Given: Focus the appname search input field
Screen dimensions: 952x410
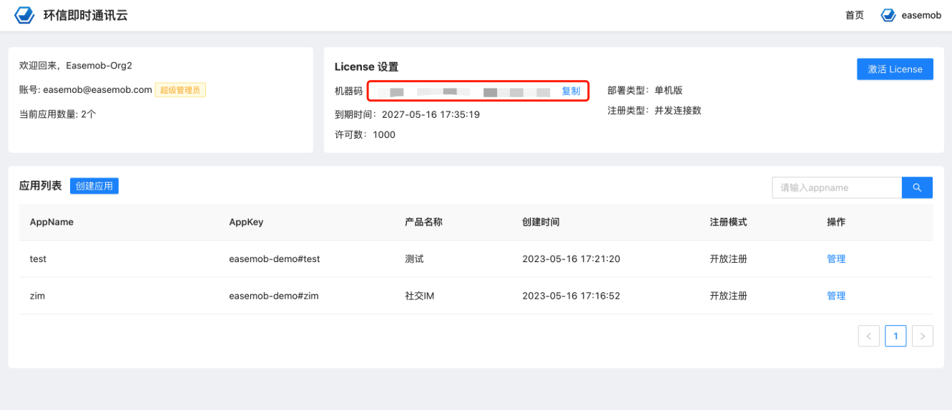Looking at the screenshot, I should (x=837, y=188).
